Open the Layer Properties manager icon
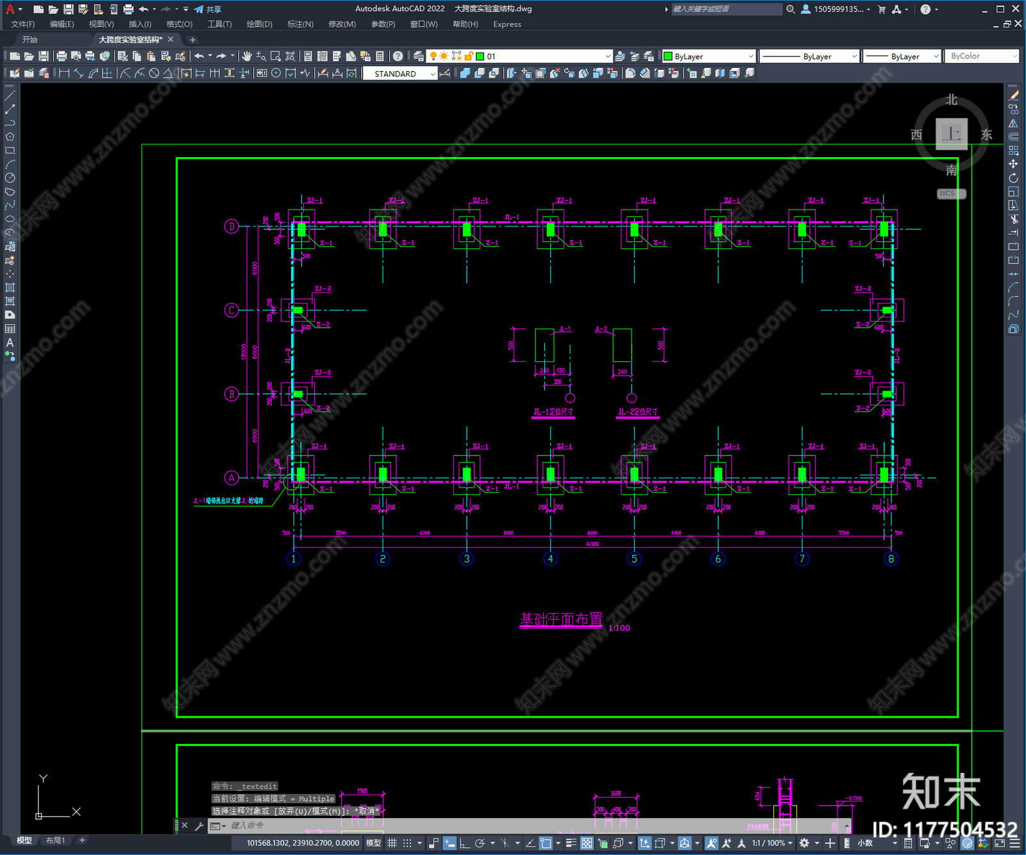This screenshot has width=1026, height=855. [x=419, y=56]
